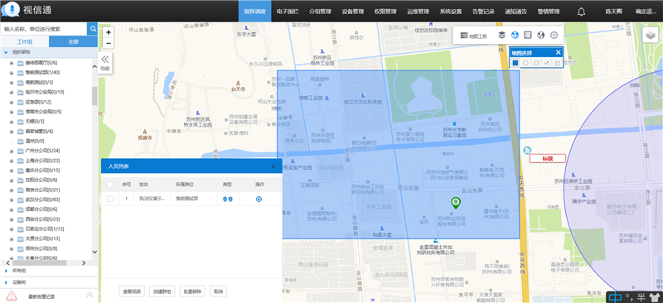Zoom in the map with plus button
This screenshot has width=663, height=303.
109,32
